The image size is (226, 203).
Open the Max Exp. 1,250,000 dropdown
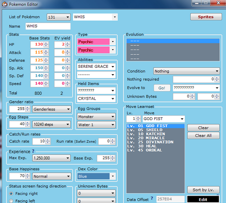[52, 158]
